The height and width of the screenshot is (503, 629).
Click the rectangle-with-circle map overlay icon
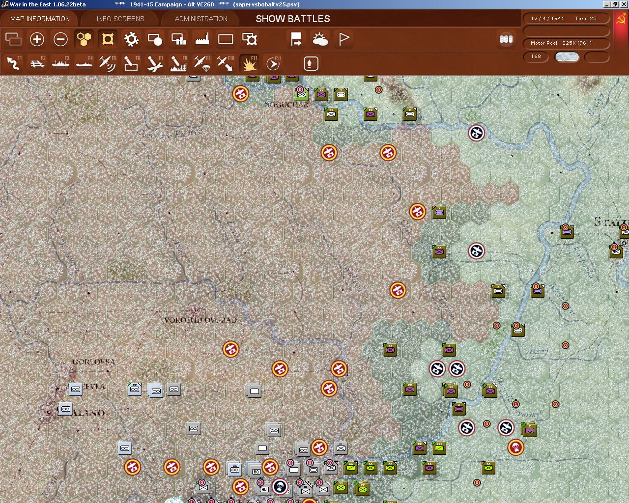coord(155,39)
